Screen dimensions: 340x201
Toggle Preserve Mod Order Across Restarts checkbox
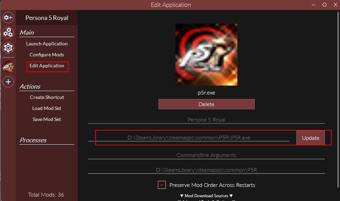point(162,185)
